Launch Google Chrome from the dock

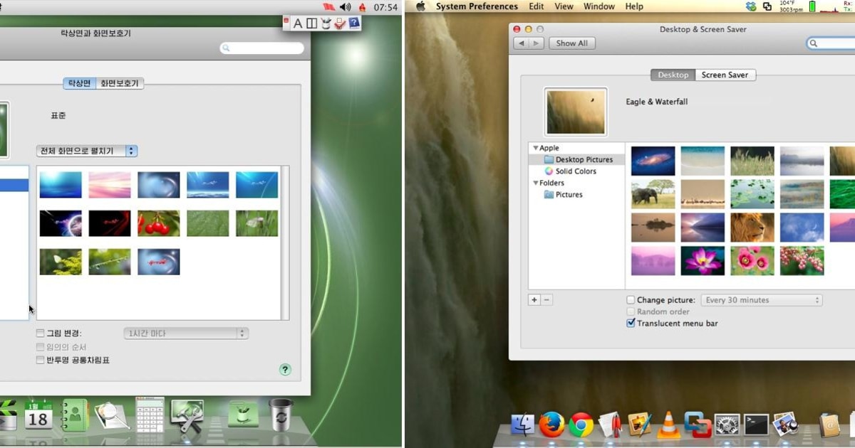click(x=581, y=425)
